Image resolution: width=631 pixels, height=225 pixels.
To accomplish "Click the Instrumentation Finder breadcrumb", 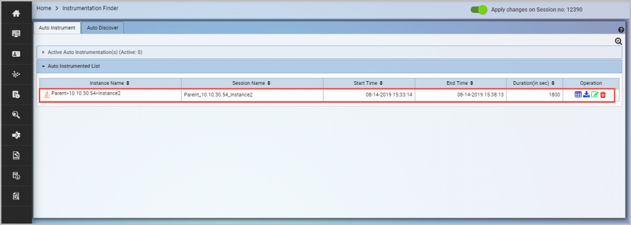I will 91,8.
